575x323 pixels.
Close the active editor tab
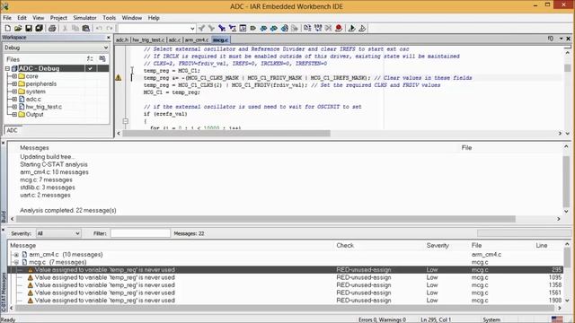tap(569, 39)
